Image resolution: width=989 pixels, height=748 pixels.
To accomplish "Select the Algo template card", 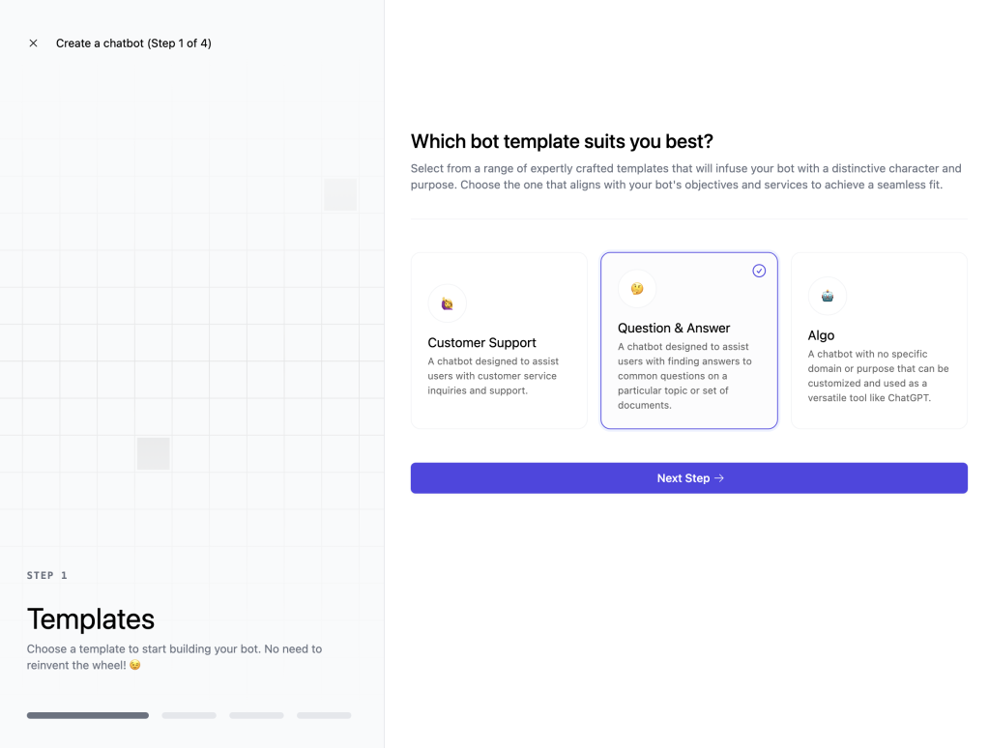I will click(879, 340).
